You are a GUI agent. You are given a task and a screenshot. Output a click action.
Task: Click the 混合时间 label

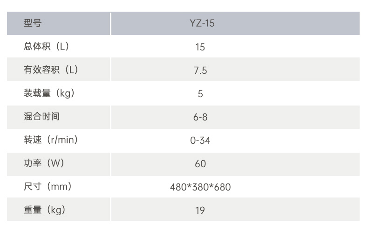tap(42, 116)
